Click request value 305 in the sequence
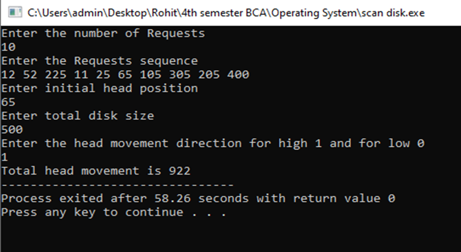Image resolution: width=461 pixels, height=252 pixels. pos(180,74)
